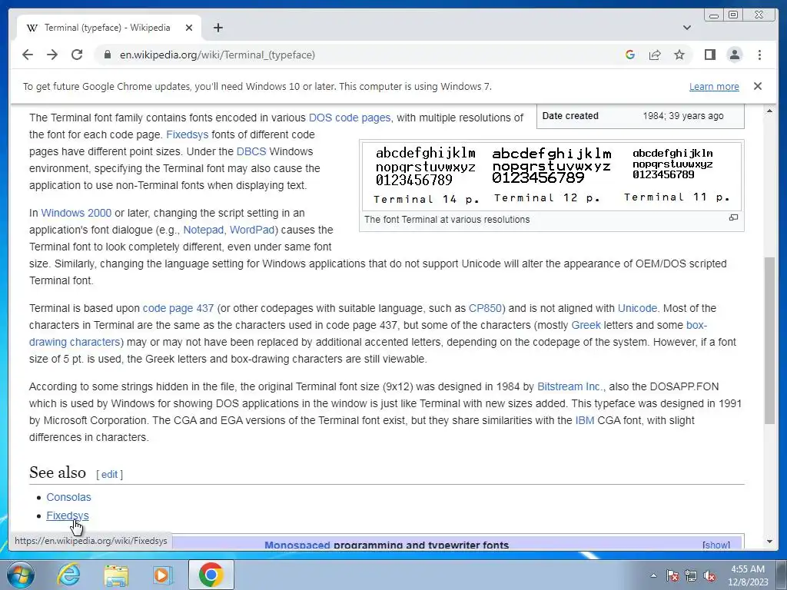Follow the IBM link

click(x=585, y=420)
